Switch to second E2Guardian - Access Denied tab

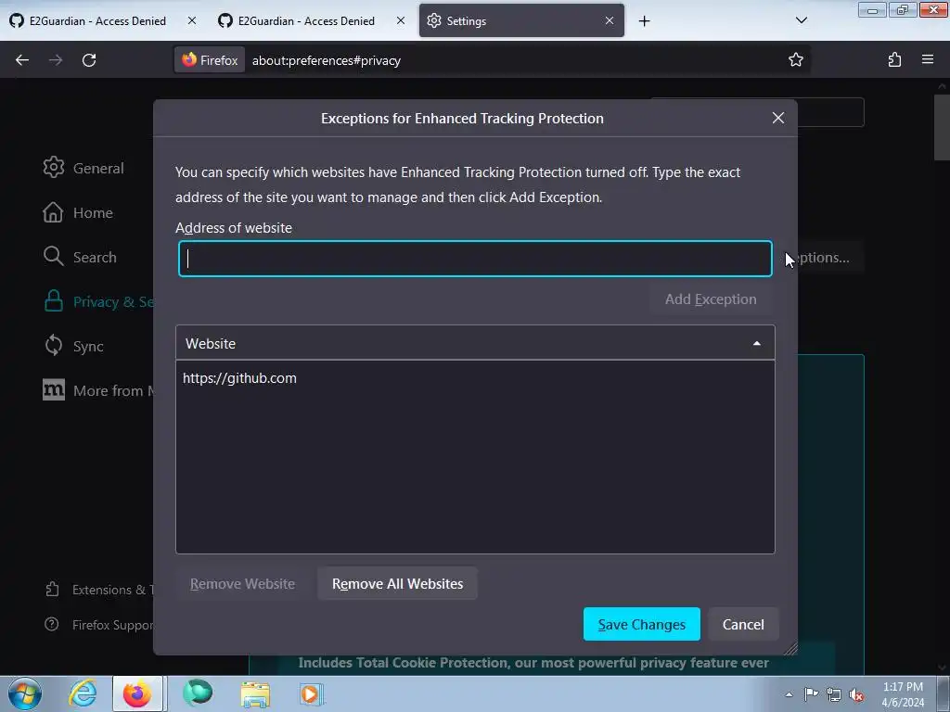pos(312,20)
